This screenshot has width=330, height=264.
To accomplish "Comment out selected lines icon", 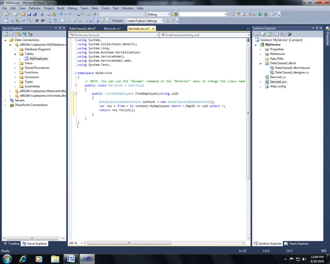I will pyautogui.click(x=50, y=21).
